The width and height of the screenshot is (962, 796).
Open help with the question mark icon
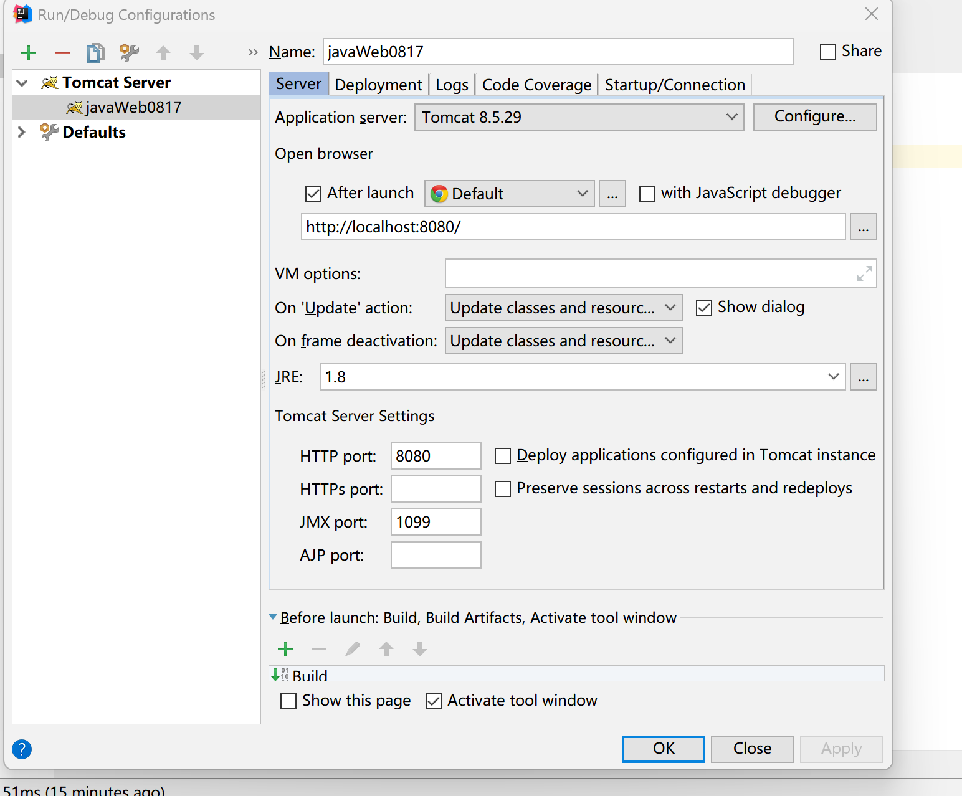click(22, 749)
